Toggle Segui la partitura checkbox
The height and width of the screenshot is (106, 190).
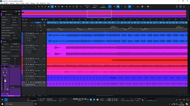point(18,30)
